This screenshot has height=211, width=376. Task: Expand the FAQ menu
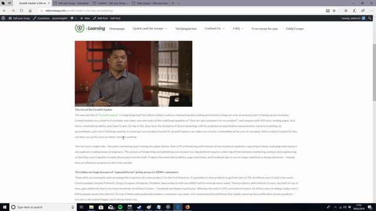(x=238, y=29)
